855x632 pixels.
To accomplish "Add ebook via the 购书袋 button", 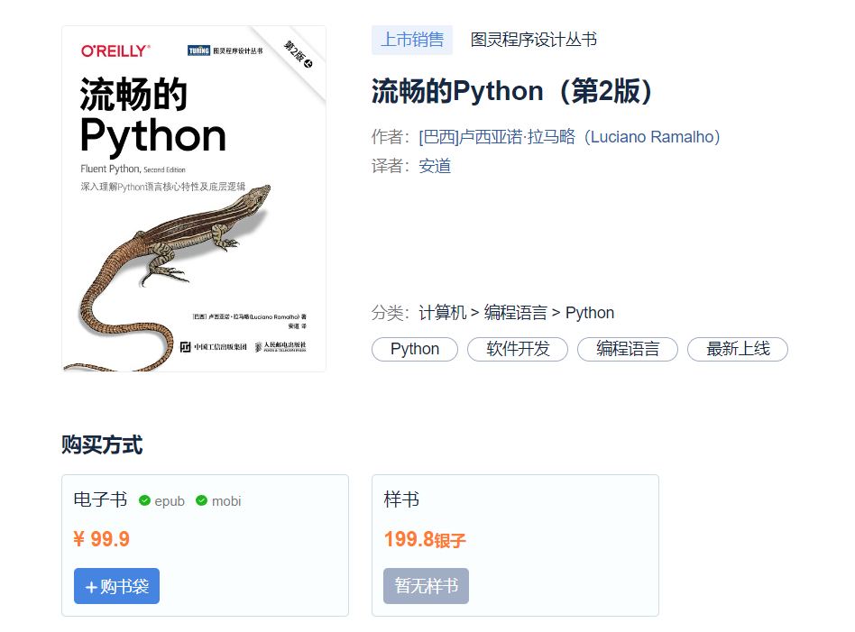I will [116, 586].
